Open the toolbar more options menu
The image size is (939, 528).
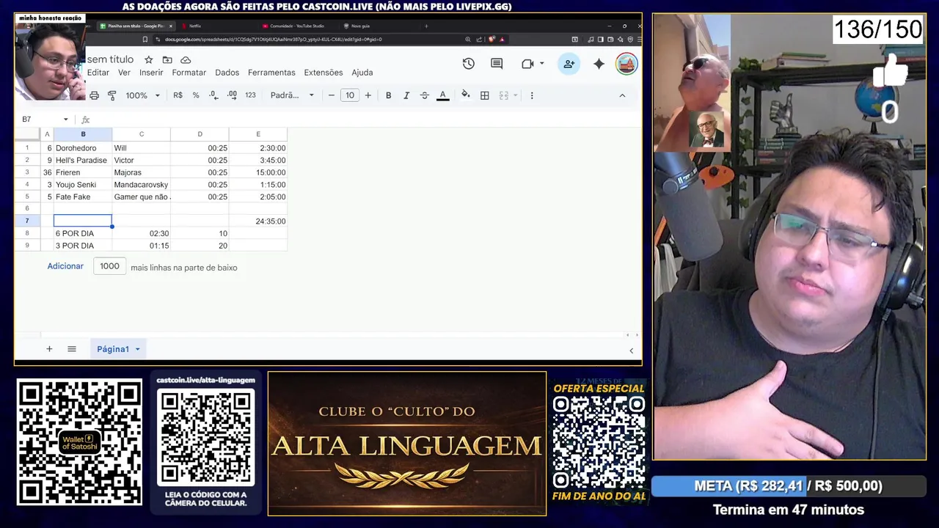point(532,95)
